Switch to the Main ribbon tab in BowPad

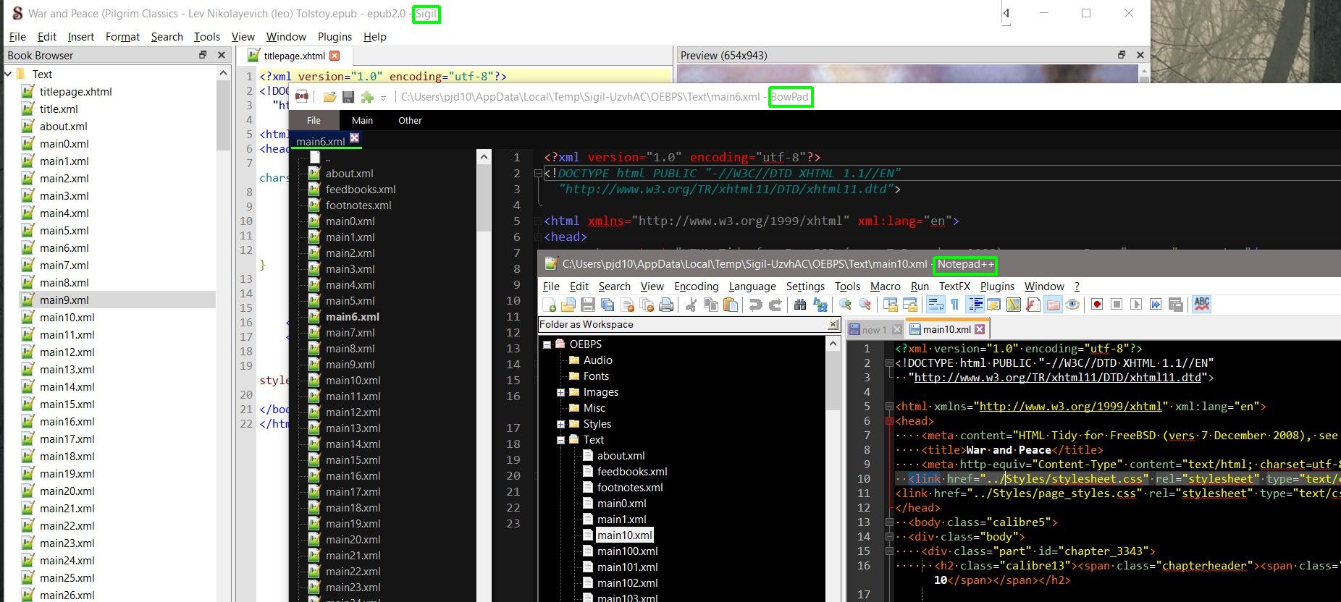pyautogui.click(x=362, y=121)
